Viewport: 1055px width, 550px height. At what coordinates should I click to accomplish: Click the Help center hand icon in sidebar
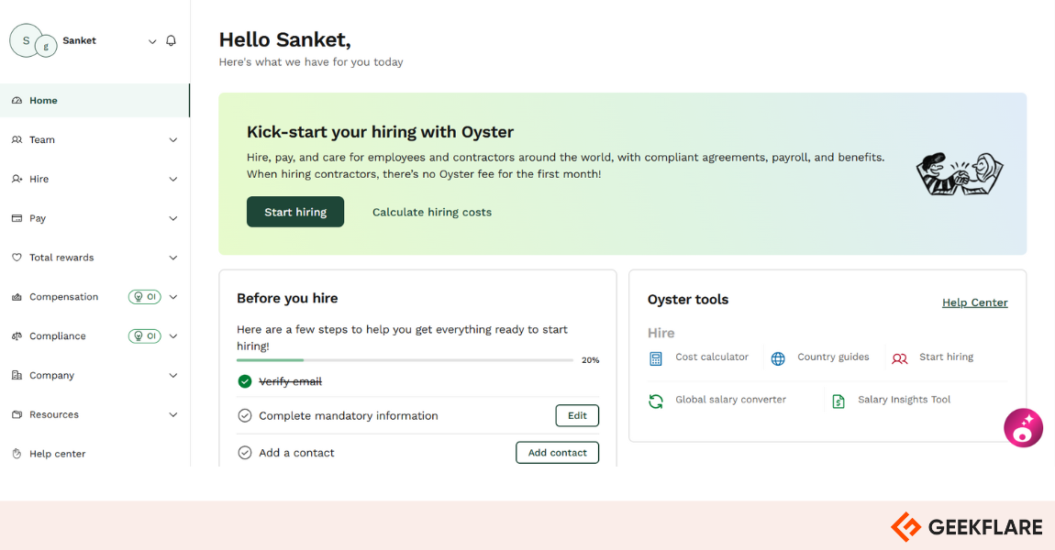coord(17,454)
